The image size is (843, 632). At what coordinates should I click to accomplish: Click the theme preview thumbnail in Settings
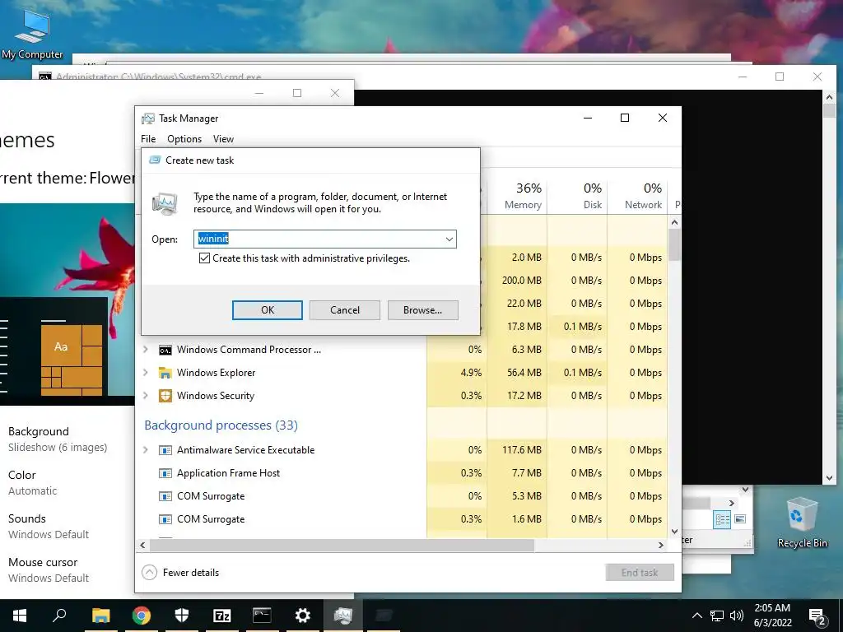[68, 304]
